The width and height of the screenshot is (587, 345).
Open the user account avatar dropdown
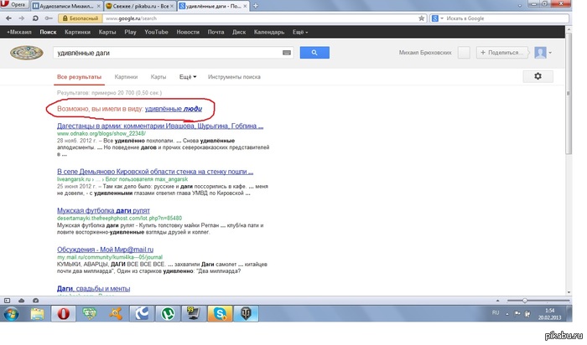tap(543, 52)
